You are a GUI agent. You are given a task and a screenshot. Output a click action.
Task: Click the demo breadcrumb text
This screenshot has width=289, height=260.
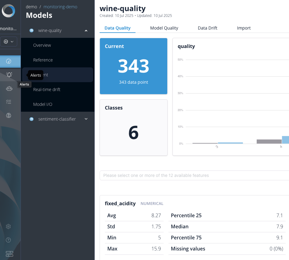tap(31, 7)
